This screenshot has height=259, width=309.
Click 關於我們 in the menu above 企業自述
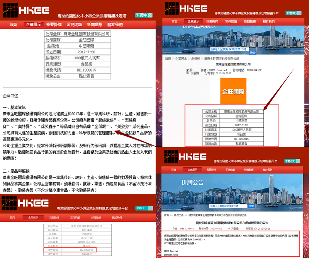tap(115, 24)
